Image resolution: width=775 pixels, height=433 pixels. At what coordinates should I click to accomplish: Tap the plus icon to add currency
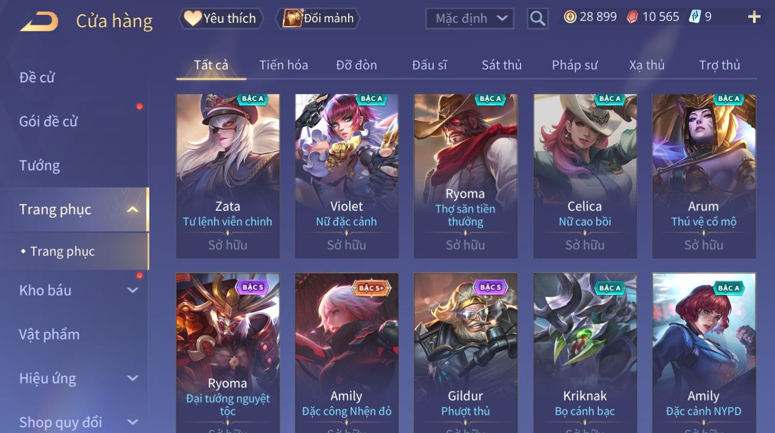click(754, 17)
